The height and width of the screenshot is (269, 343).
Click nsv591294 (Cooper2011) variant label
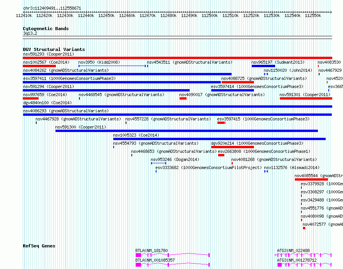[49, 86]
